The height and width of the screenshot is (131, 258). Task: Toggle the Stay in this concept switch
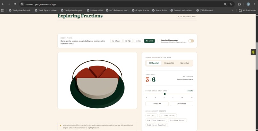point(191,41)
